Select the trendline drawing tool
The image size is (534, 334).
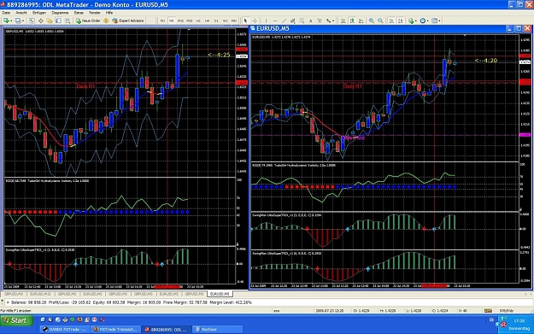284,21
